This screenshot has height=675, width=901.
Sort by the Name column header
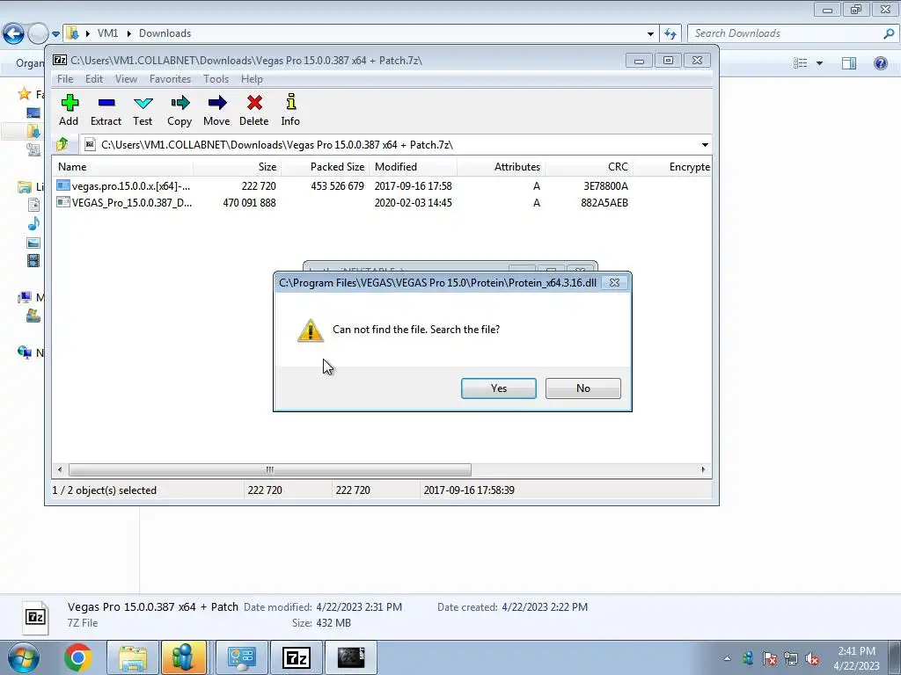click(123, 167)
